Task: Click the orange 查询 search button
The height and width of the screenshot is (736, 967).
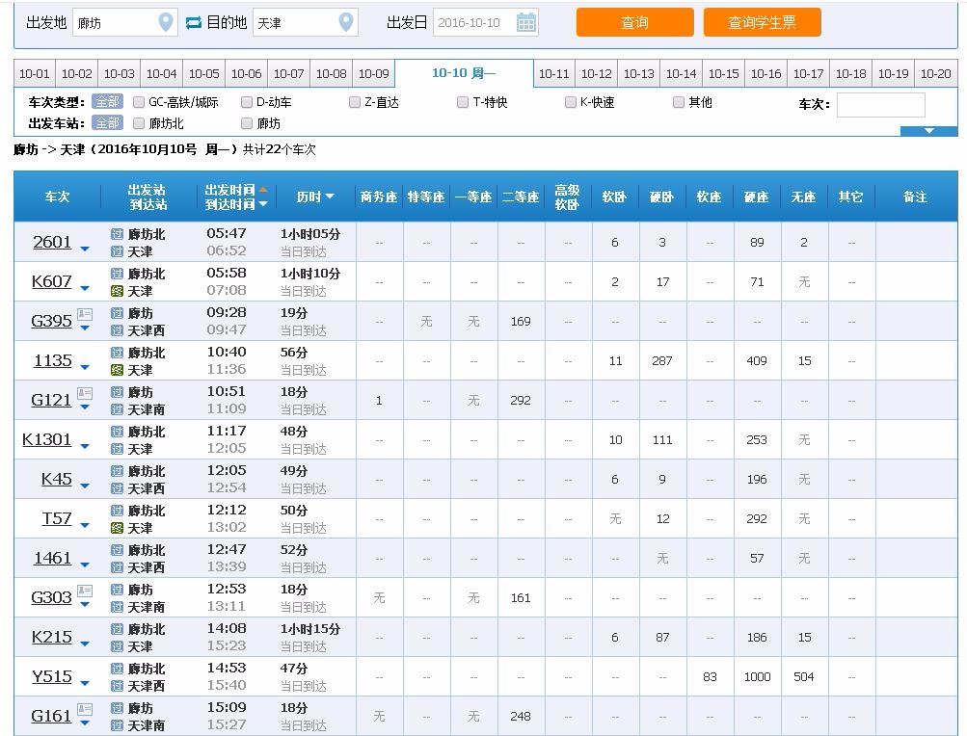Action: tap(634, 22)
